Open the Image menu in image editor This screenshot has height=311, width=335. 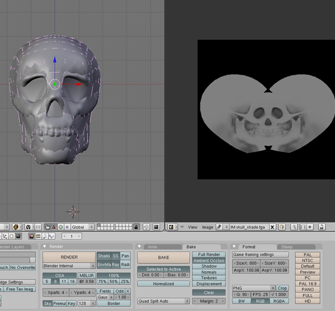208,227
